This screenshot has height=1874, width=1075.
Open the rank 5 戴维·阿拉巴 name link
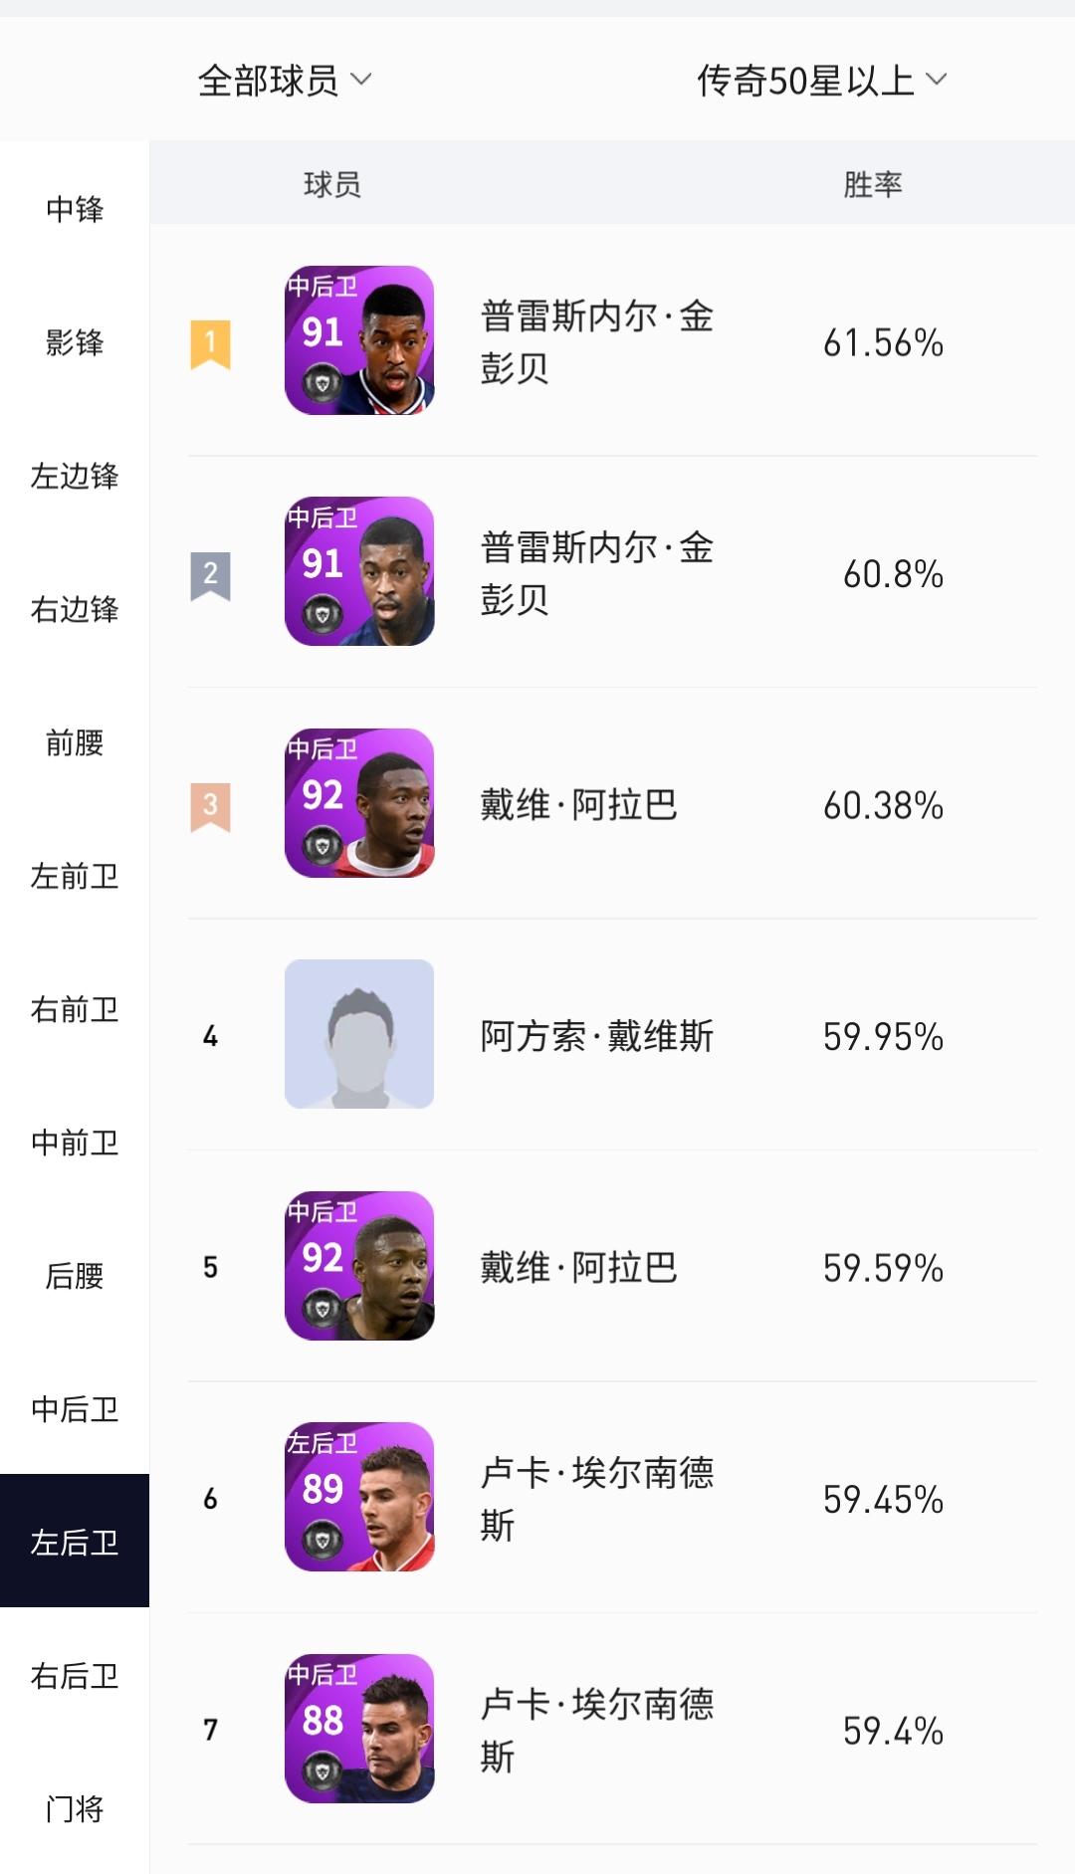pos(578,1267)
